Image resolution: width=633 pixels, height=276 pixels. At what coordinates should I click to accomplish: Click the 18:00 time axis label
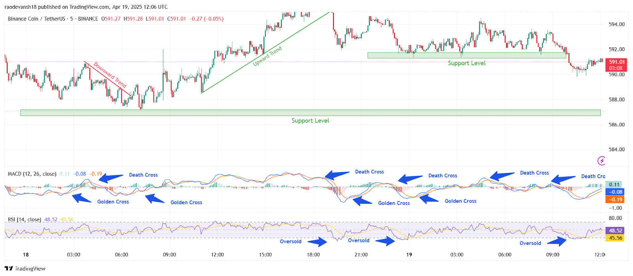[313, 255]
